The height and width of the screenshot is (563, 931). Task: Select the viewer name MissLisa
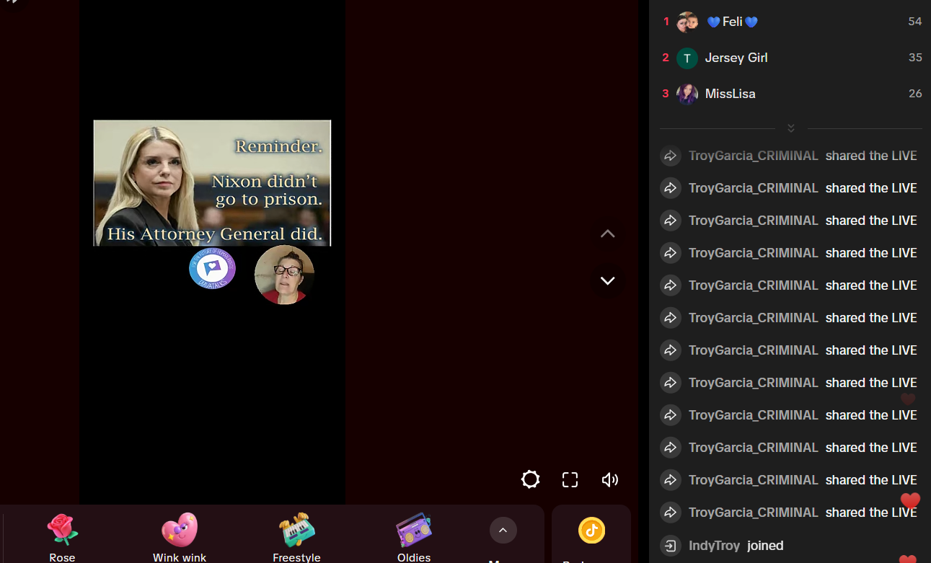click(731, 94)
